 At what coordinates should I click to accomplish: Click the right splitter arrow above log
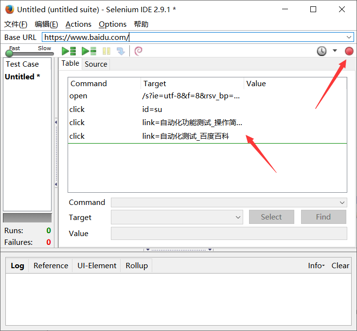pos(210,250)
